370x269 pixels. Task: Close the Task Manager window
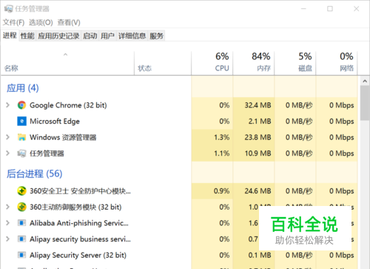click(x=356, y=9)
